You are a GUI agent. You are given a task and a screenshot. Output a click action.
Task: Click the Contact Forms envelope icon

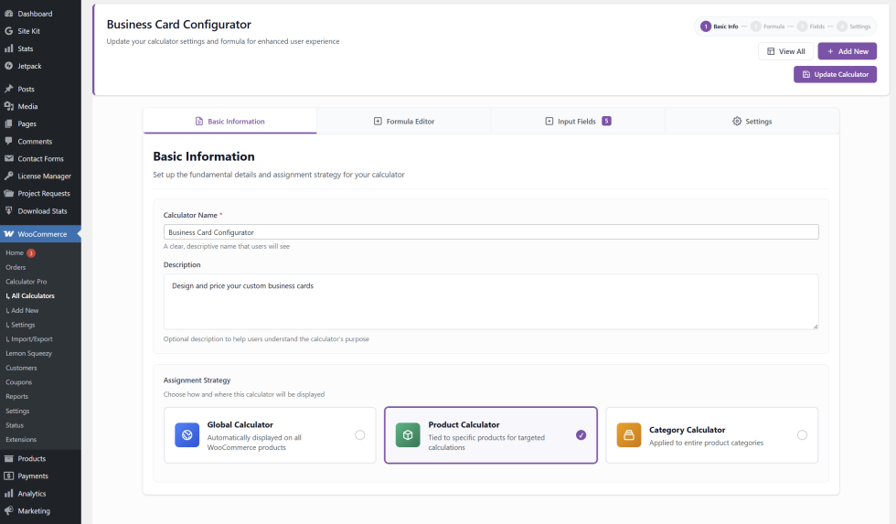(8, 158)
